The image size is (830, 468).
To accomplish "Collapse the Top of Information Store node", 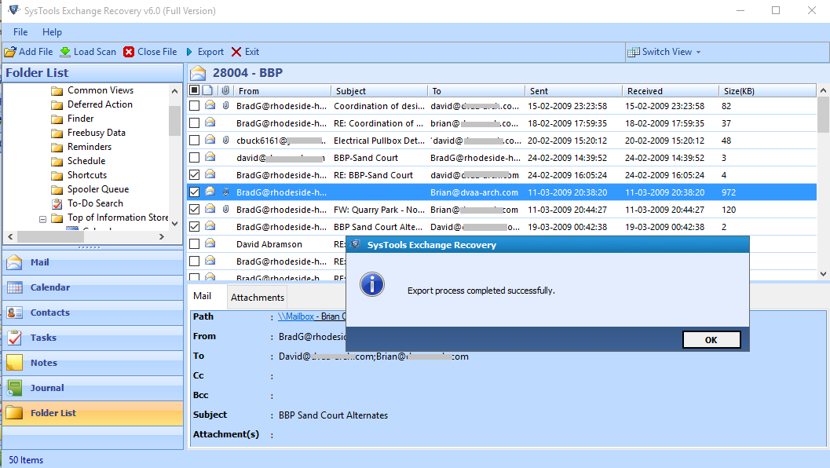I will (x=43, y=218).
